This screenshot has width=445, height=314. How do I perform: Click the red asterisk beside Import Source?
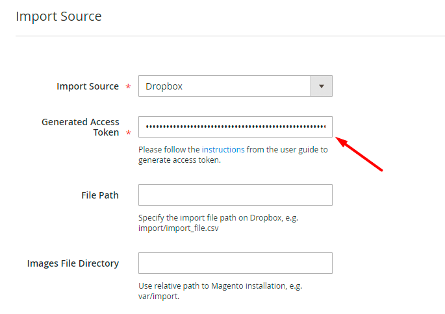pos(128,87)
